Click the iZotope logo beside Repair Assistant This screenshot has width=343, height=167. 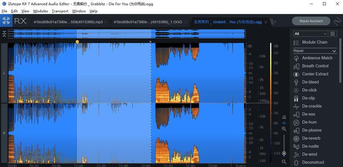pyautogui.click(x=337, y=21)
